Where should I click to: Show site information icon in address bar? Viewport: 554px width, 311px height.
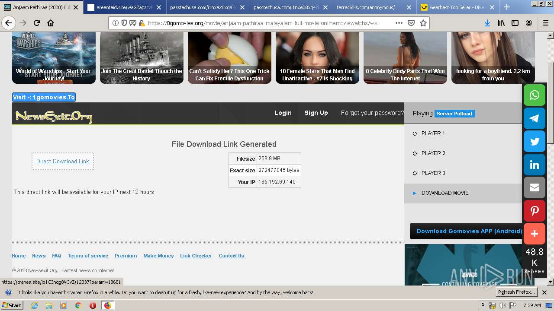(116, 23)
